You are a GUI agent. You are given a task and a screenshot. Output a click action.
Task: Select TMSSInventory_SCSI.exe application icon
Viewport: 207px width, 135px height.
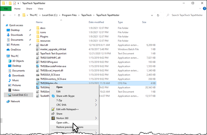pos(38,79)
